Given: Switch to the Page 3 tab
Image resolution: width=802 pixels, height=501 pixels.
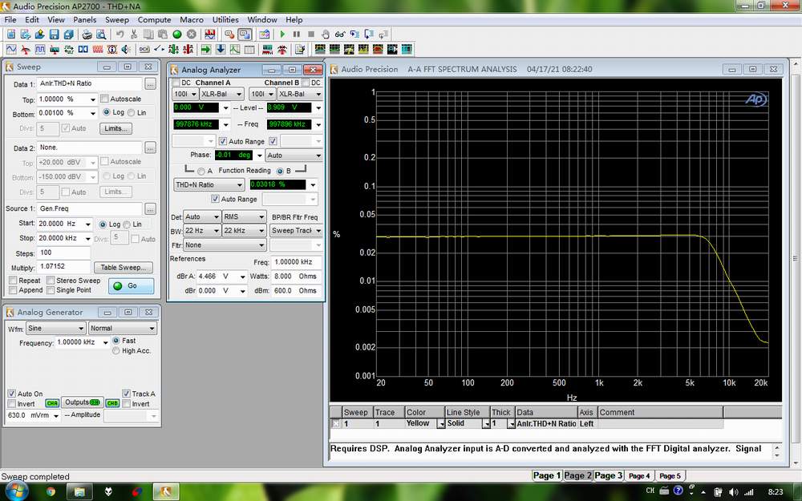Looking at the screenshot, I should click(x=608, y=475).
